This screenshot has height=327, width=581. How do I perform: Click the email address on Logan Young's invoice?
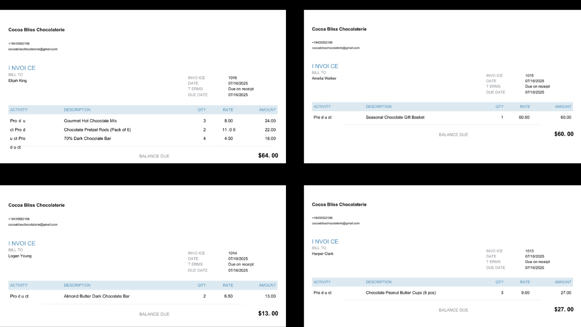click(33, 224)
